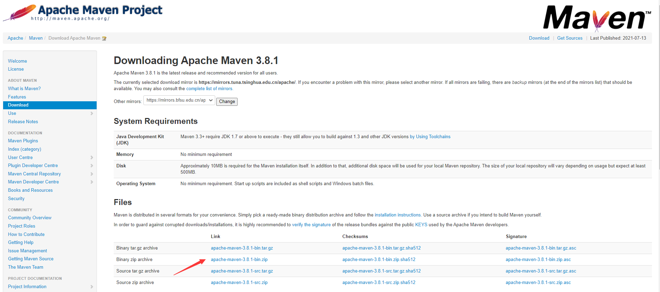Expand the Maven Central Repository arrow
Screen dimensions: 660x292
click(x=92, y=174)
